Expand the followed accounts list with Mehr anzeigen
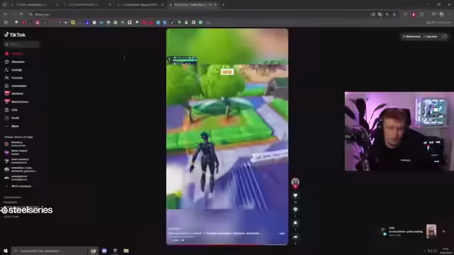454x255 pixels. click(19, 186)
